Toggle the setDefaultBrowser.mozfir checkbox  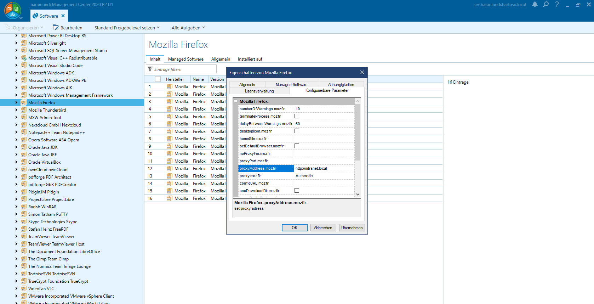click(x=297, y=146)
